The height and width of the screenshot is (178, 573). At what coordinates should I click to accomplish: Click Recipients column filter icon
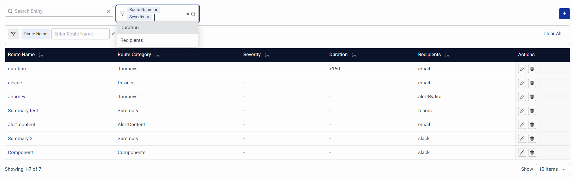coord(447,55)
